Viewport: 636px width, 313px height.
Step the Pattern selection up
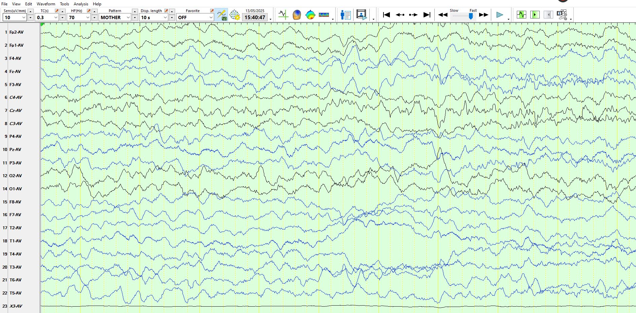(x=135, y=11)
